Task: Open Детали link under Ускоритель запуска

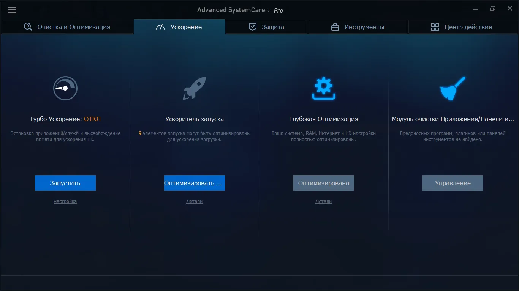Action: click(x=195, y=202)
